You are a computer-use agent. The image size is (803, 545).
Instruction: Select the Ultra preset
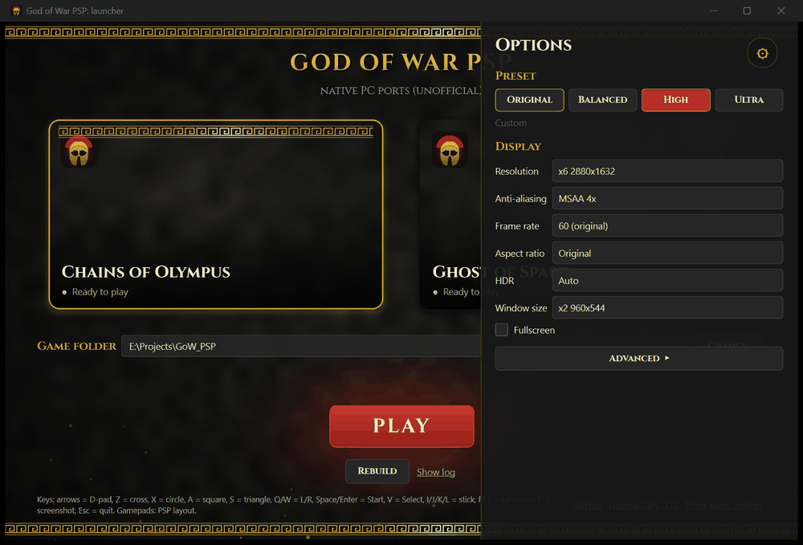(748, 100)
